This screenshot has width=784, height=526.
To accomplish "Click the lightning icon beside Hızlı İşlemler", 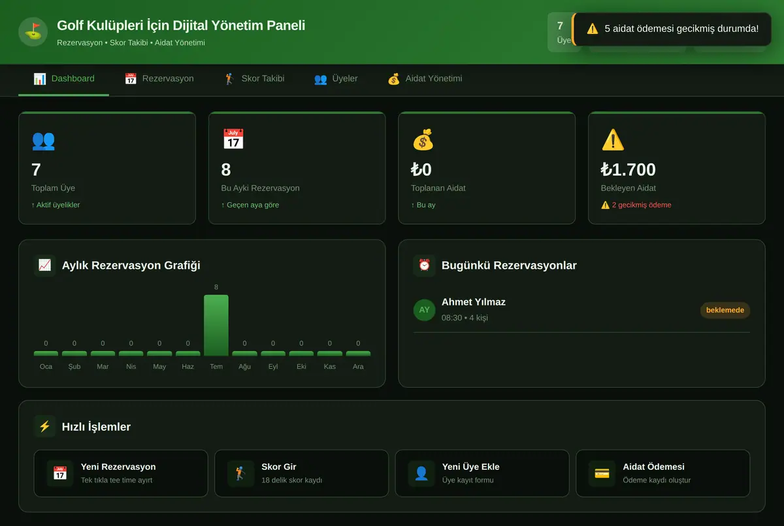I will pyautogui.click(x=45, y=427).
